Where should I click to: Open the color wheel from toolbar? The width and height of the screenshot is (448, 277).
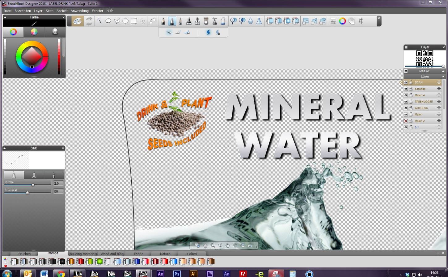point(342,21)
